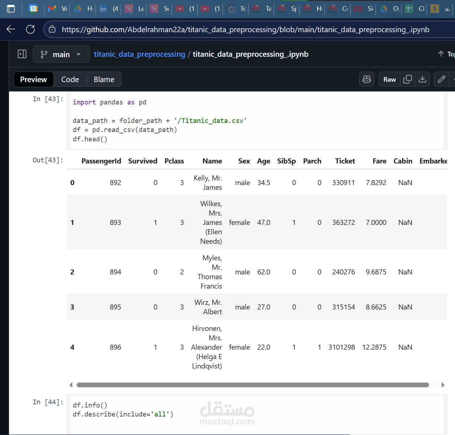Copy raw file contents

coord(408,79)
